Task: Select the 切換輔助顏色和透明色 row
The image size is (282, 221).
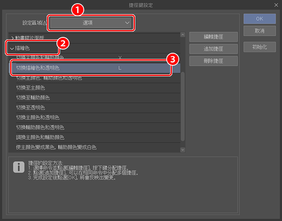Action: click(89, 128)
